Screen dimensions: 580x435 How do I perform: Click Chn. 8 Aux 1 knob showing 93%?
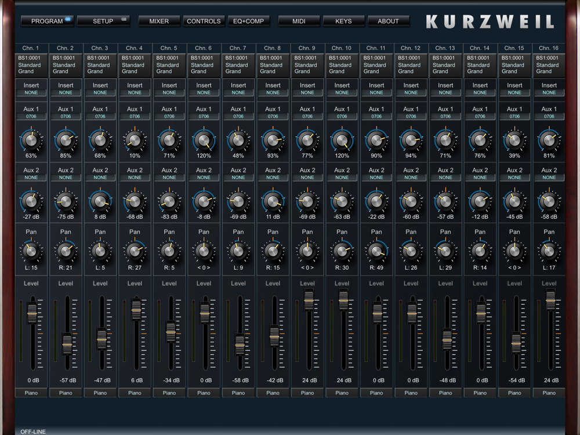click(x=273, y=140)
